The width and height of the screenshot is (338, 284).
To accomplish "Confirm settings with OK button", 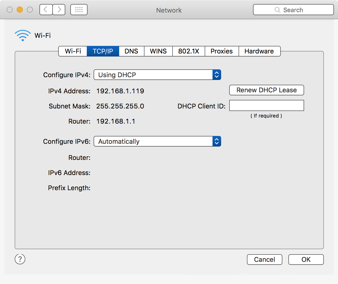I will tap(306, 260).
